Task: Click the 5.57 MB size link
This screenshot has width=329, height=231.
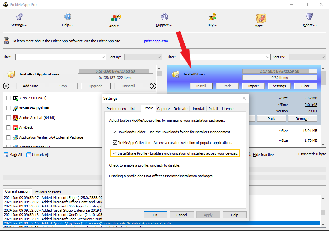Action: click(311, 98)
